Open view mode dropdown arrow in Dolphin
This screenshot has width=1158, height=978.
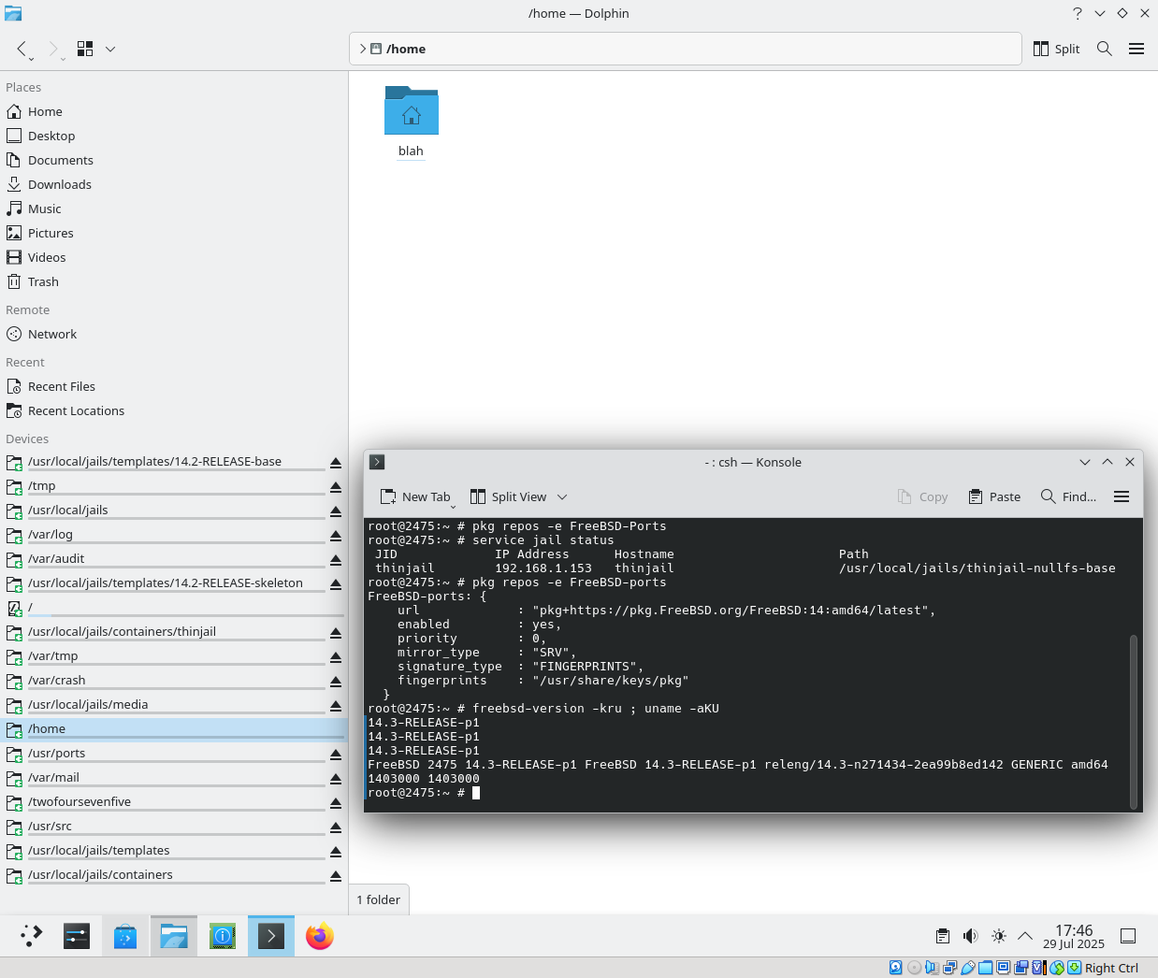(x=110, y=49)
